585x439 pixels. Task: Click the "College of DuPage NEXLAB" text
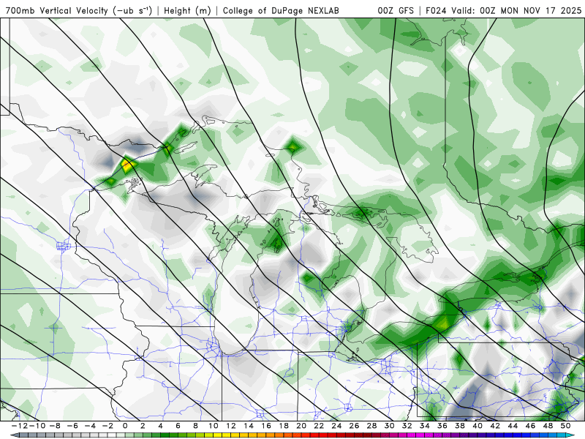click(x=281, y=10)
